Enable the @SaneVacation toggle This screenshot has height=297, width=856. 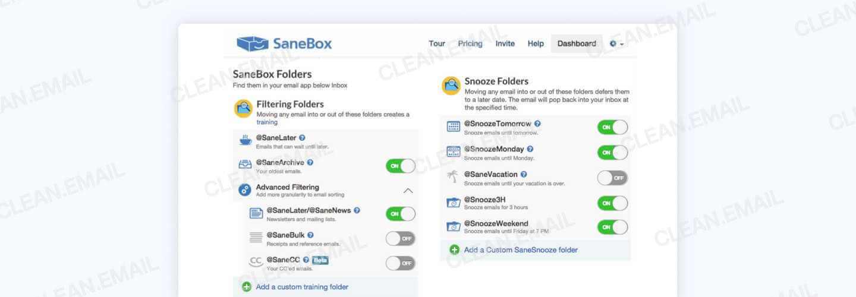pos(613,178)
